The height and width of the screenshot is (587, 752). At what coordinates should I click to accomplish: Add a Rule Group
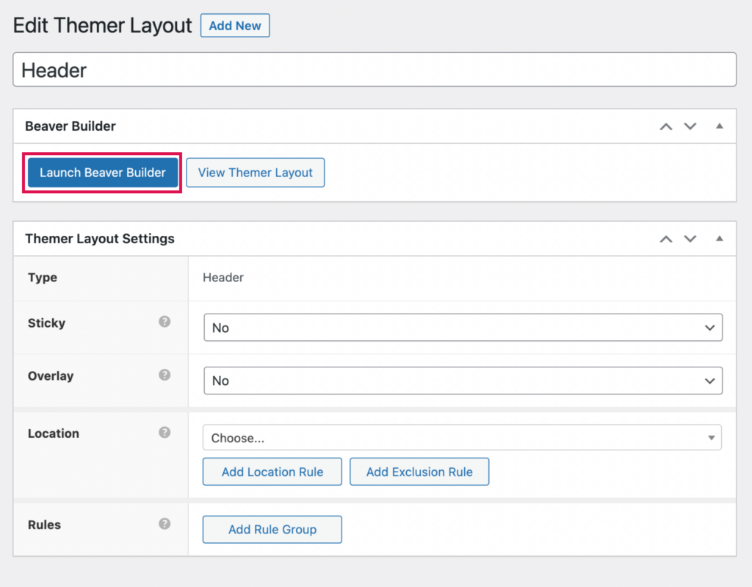(x=272, y=529)
